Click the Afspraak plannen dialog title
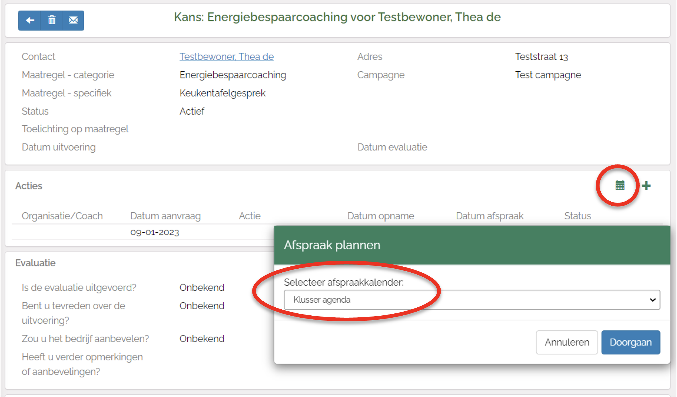Image resolution: width=677 pixels, height=397 pixels. point(332,245)
